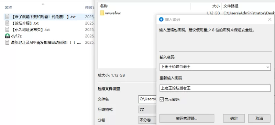Open the 压缩格式 7Z dropdown

tap(147, 110)
